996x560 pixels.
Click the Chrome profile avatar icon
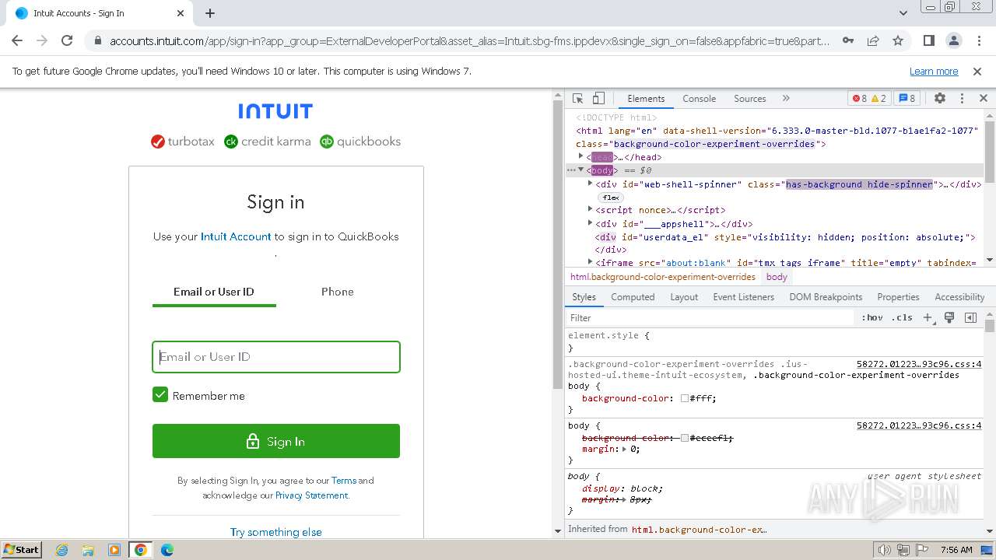(x=953, y=40)
